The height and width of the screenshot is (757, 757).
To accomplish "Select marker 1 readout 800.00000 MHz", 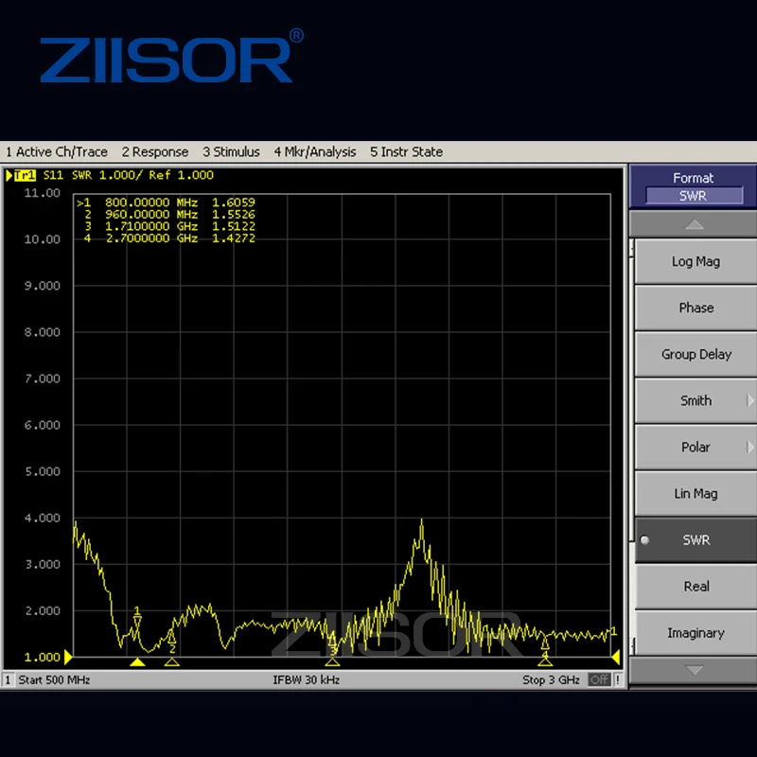I will (x=167, y=202).
